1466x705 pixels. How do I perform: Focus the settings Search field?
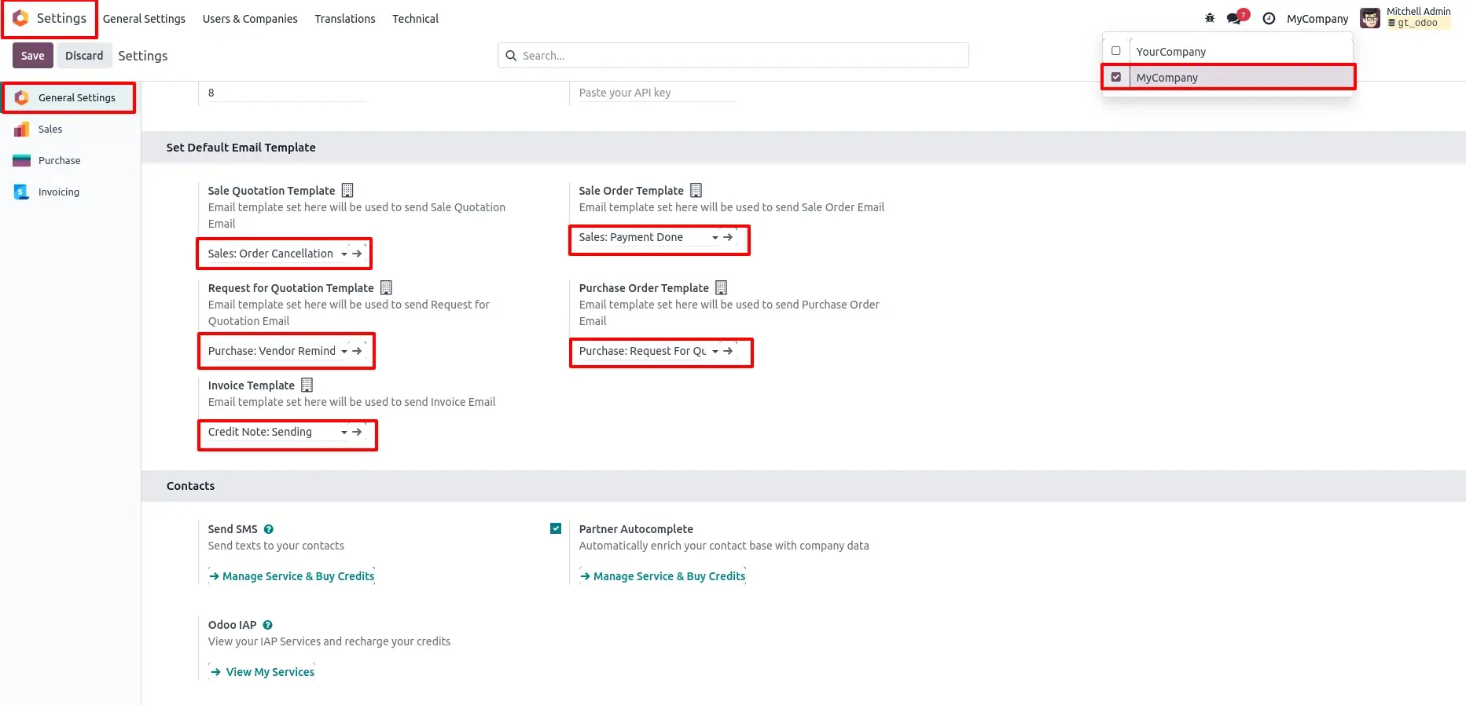click(733, 56)
